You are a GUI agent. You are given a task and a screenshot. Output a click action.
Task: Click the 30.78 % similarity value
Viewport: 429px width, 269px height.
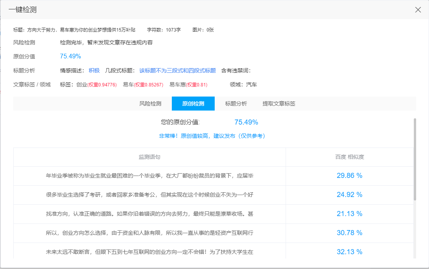pyautogui.click(x=350, y=233)
